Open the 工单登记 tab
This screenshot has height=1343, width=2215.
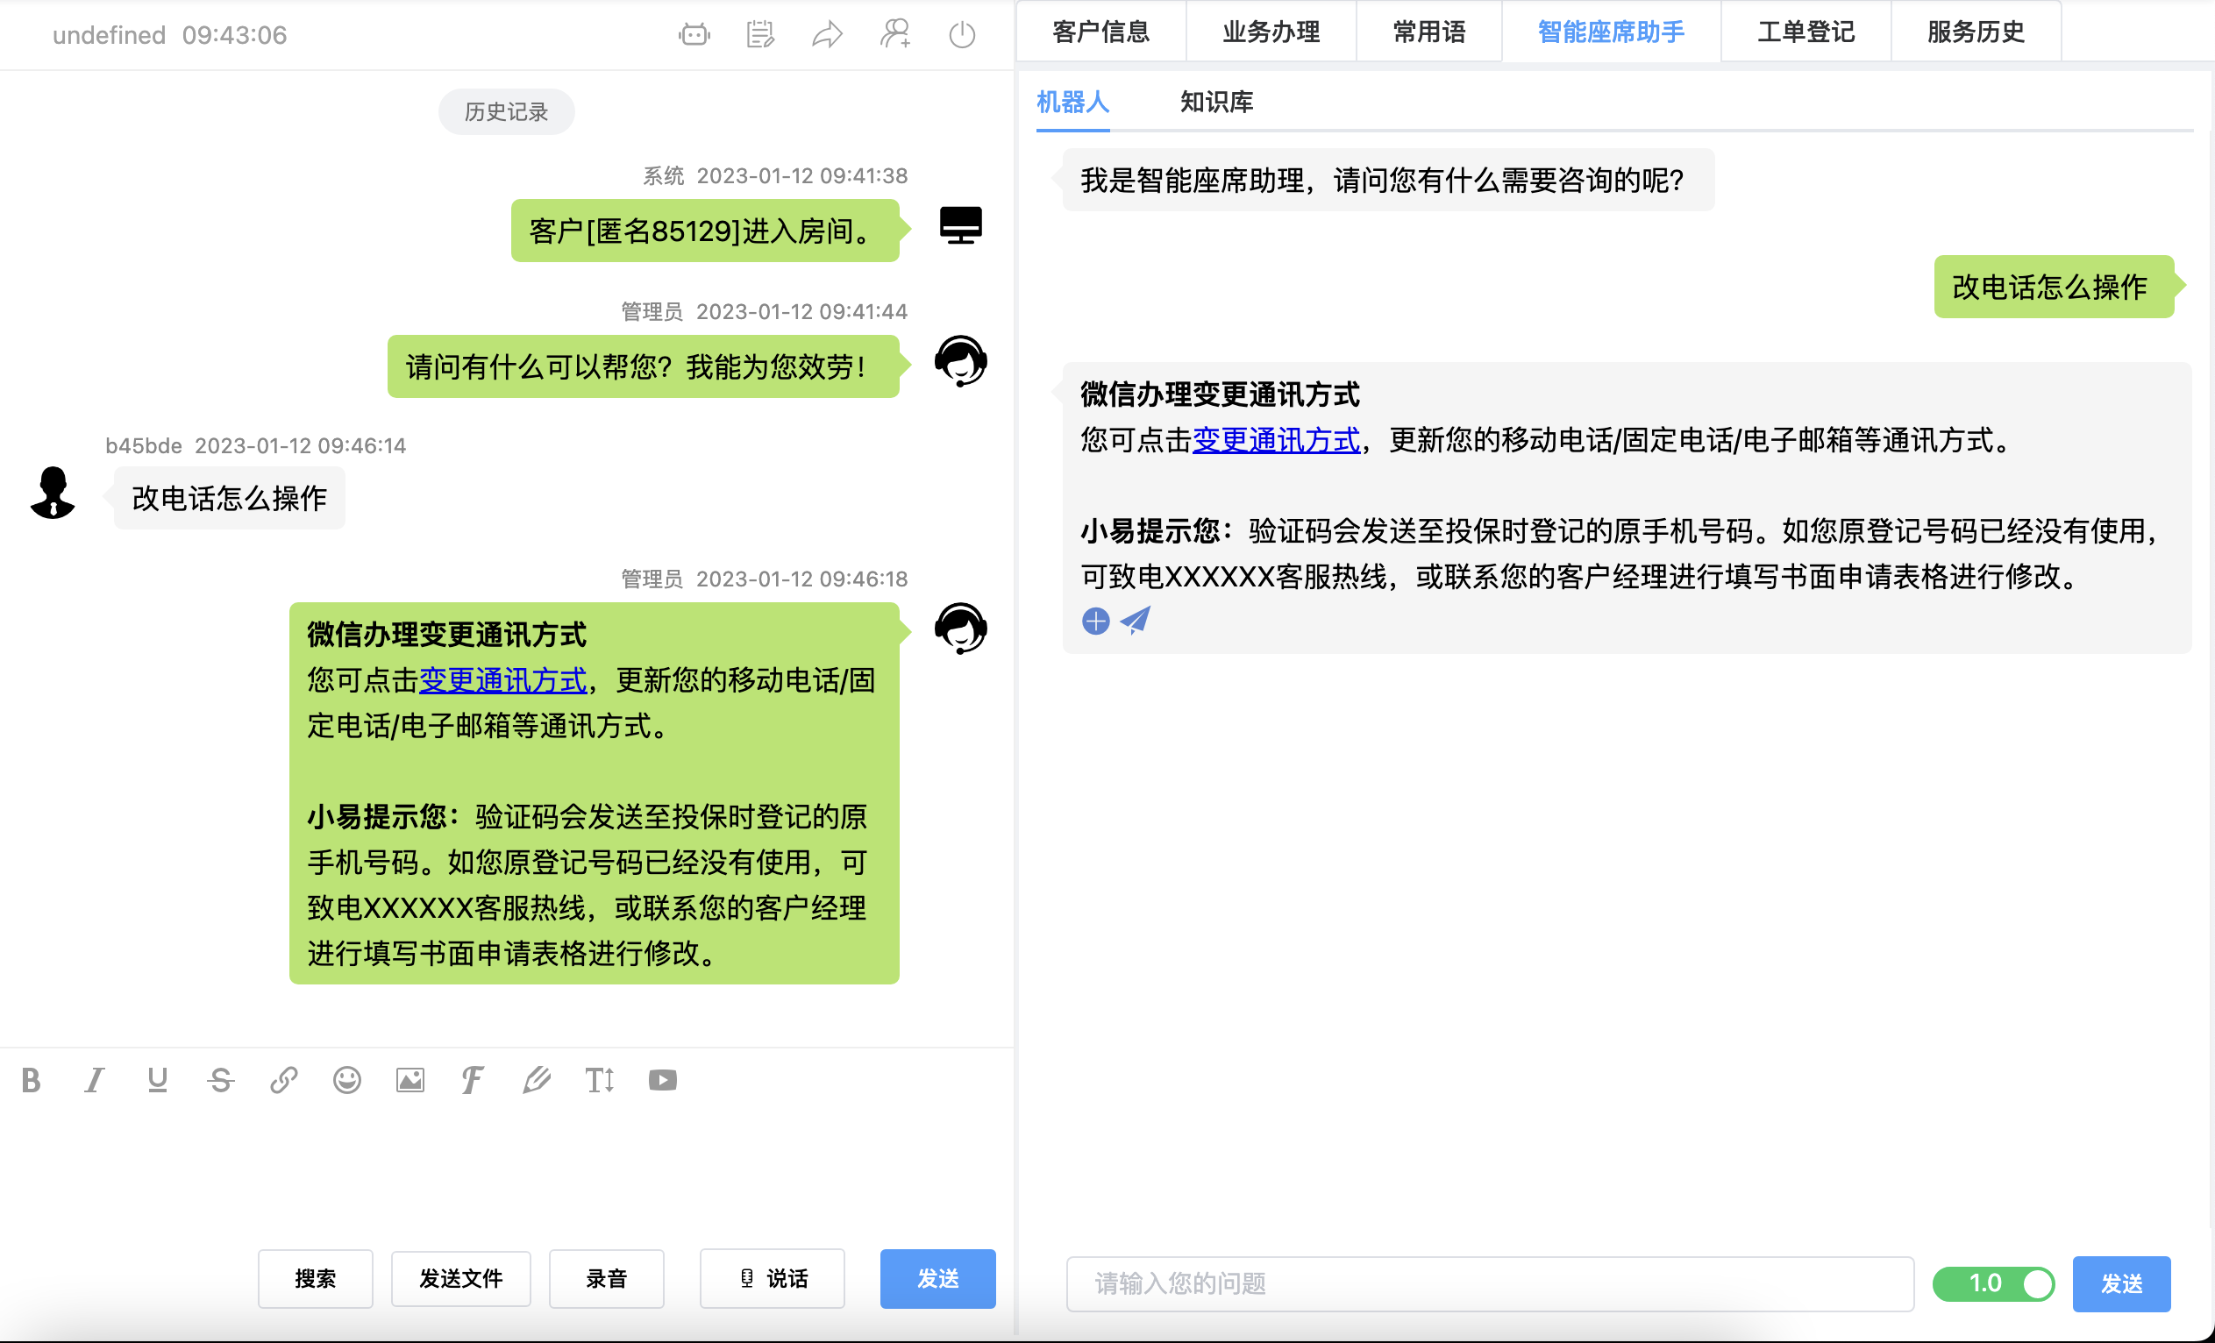pyautogui.click(x=1806, y=32)
